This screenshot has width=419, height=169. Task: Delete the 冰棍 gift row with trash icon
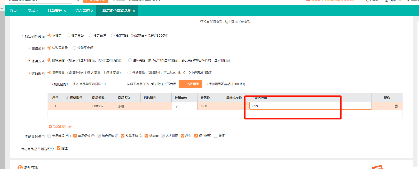pos(396,106)
